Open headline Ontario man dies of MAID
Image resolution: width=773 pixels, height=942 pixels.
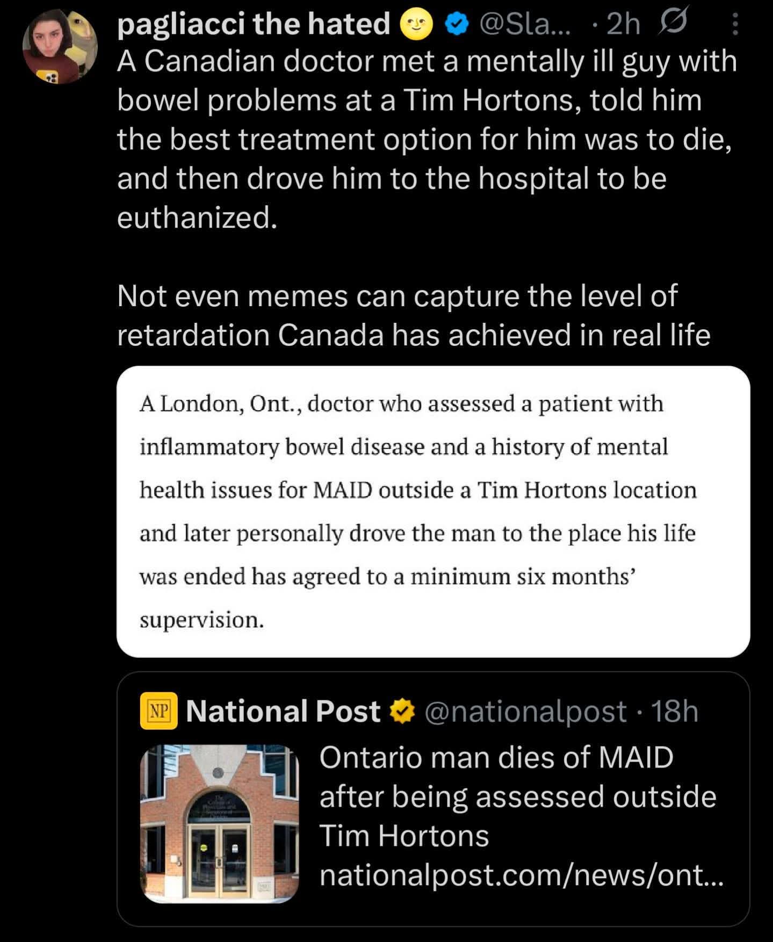click(x=518, y=796)
